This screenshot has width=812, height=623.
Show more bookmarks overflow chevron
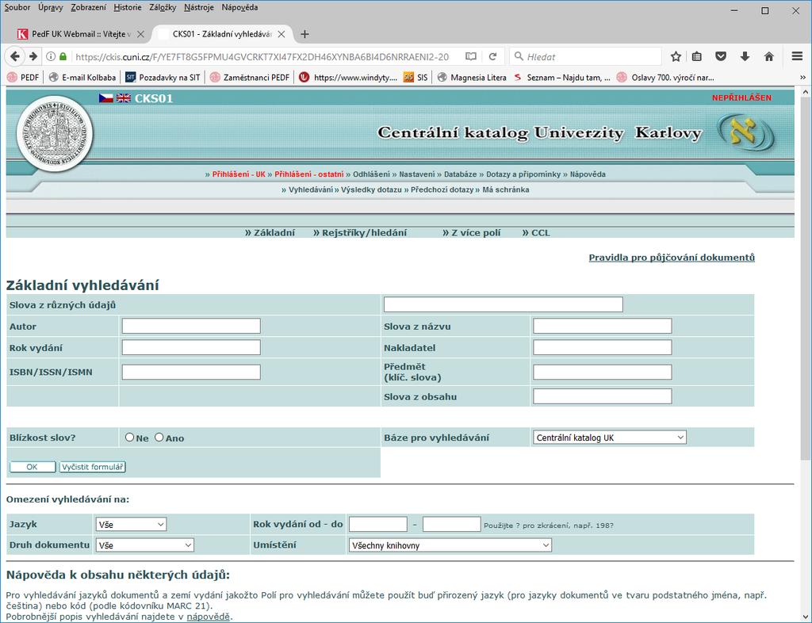pos(802,78)
